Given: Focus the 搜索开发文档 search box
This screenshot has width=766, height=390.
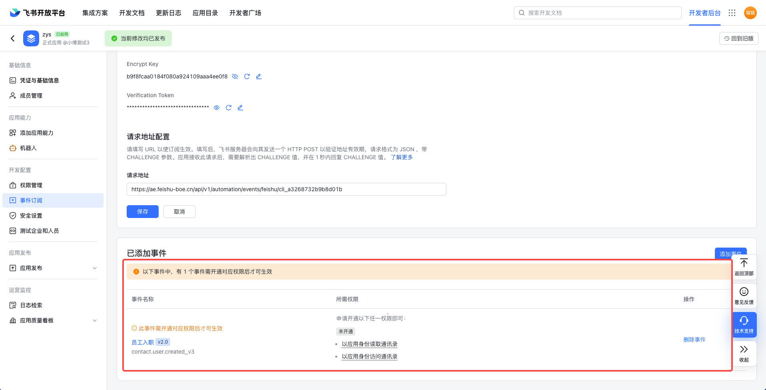Looking at the screenshot, I should (598, 13).
